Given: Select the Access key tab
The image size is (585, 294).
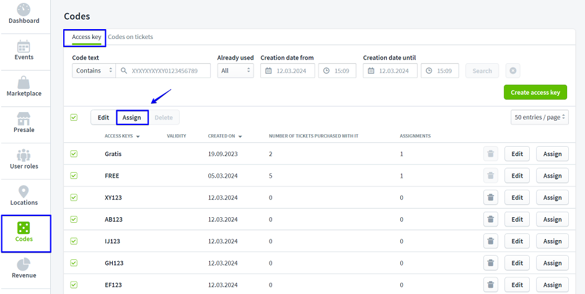Looking at the screenshot, I should click(86, 37).
